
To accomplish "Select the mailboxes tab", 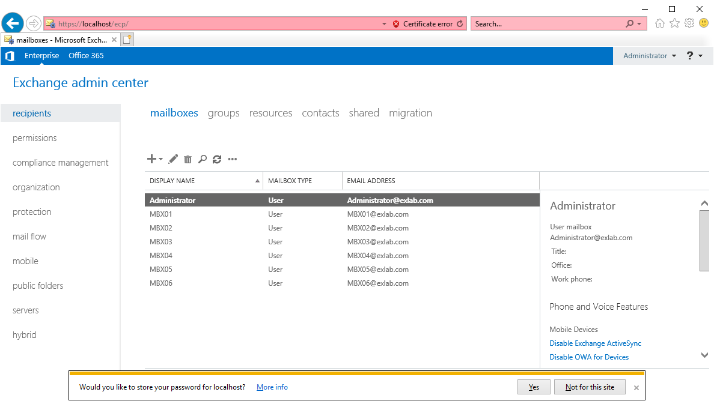I will pos(174,113).
